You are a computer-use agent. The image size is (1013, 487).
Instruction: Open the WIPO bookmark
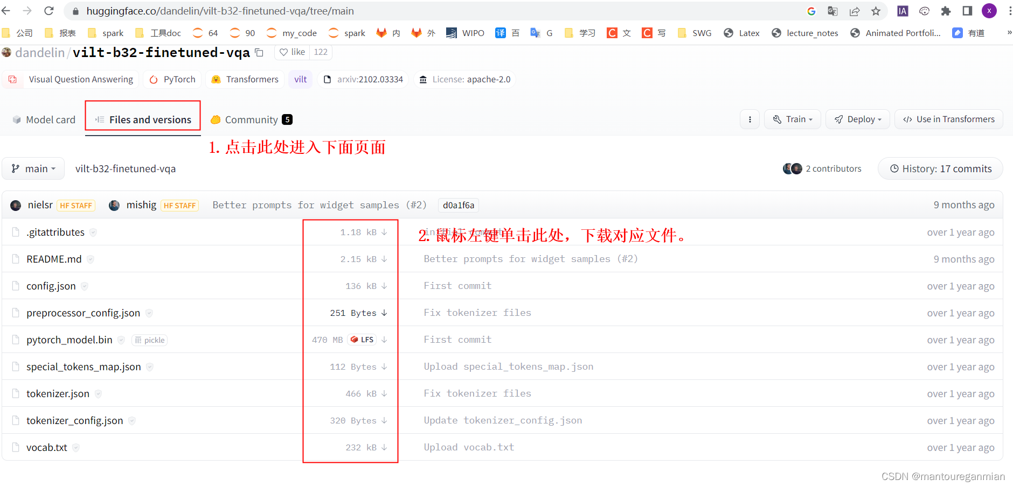465,33
